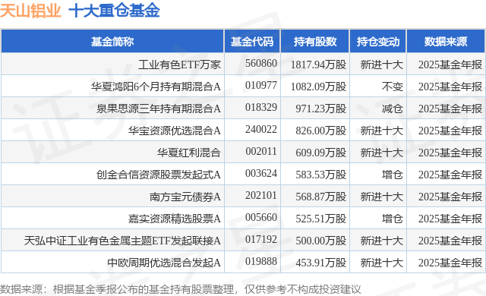Click the 基金简称 column header

point(112,42)
